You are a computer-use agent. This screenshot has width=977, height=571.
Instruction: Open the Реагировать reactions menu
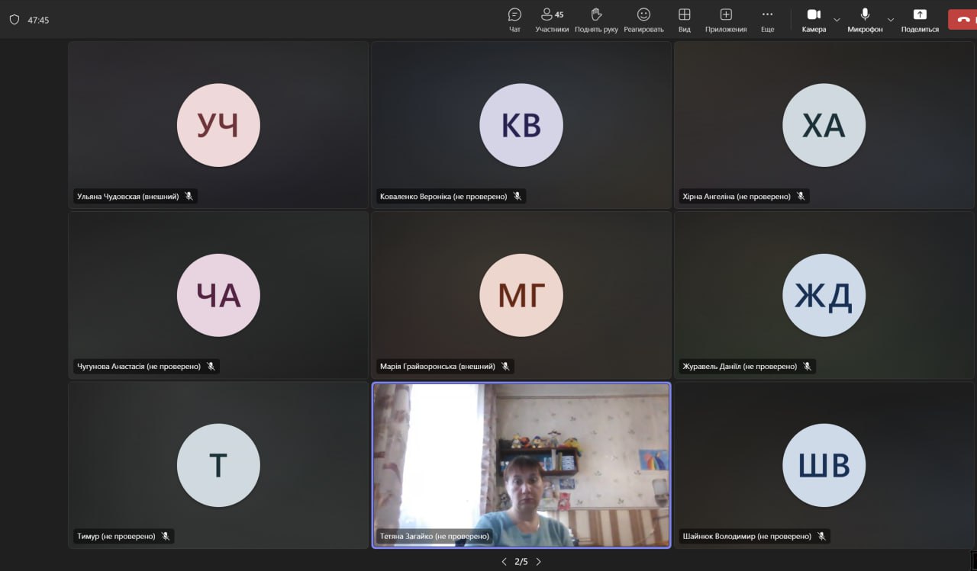tap(643, 20)
